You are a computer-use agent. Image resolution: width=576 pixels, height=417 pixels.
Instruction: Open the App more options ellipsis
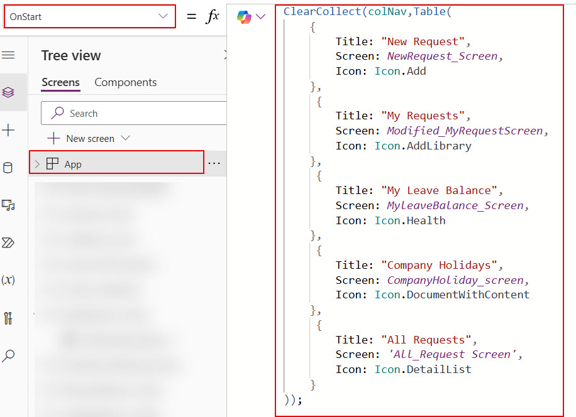coord(214,163)
